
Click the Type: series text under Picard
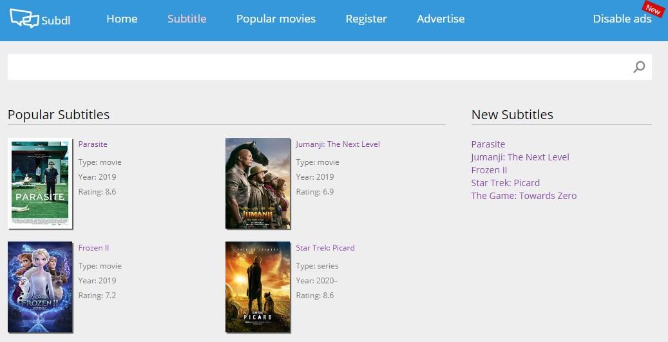(317, 266)
